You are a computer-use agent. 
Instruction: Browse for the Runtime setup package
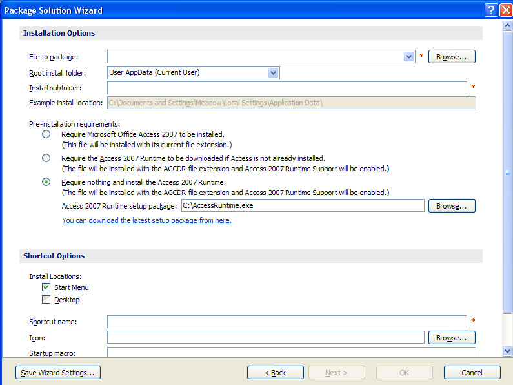click(x=452, y=206)
